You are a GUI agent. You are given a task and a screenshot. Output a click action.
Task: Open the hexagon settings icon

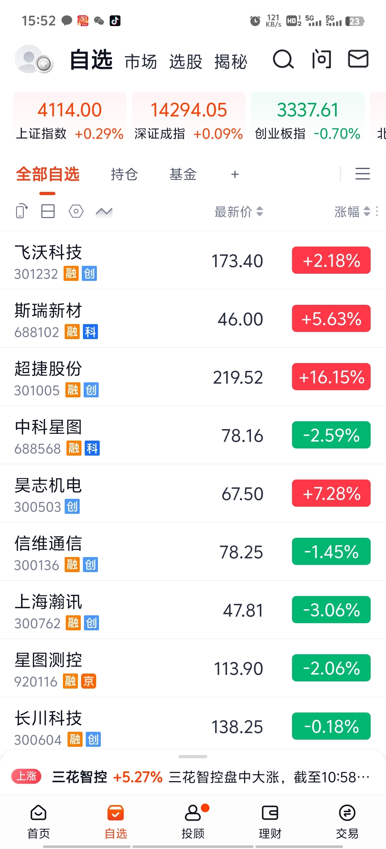coord(76,211)
